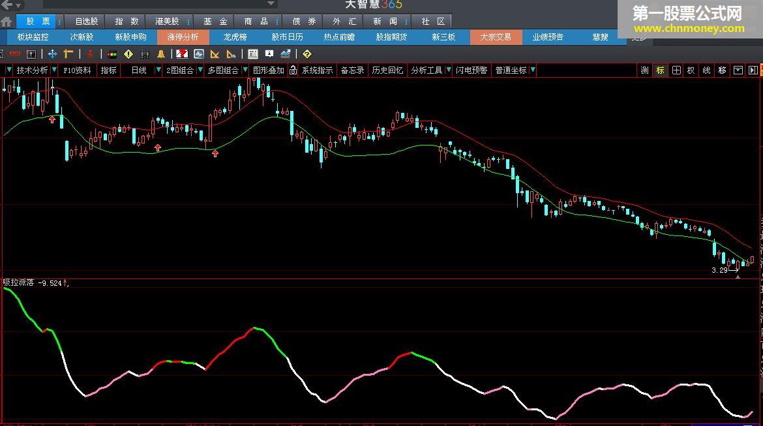Click the red stacked arrow toolbar icon
763x426 pixels.
[x=90, y=54]
